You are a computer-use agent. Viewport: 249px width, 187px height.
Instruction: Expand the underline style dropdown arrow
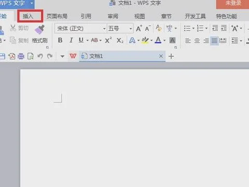[88, 41]
